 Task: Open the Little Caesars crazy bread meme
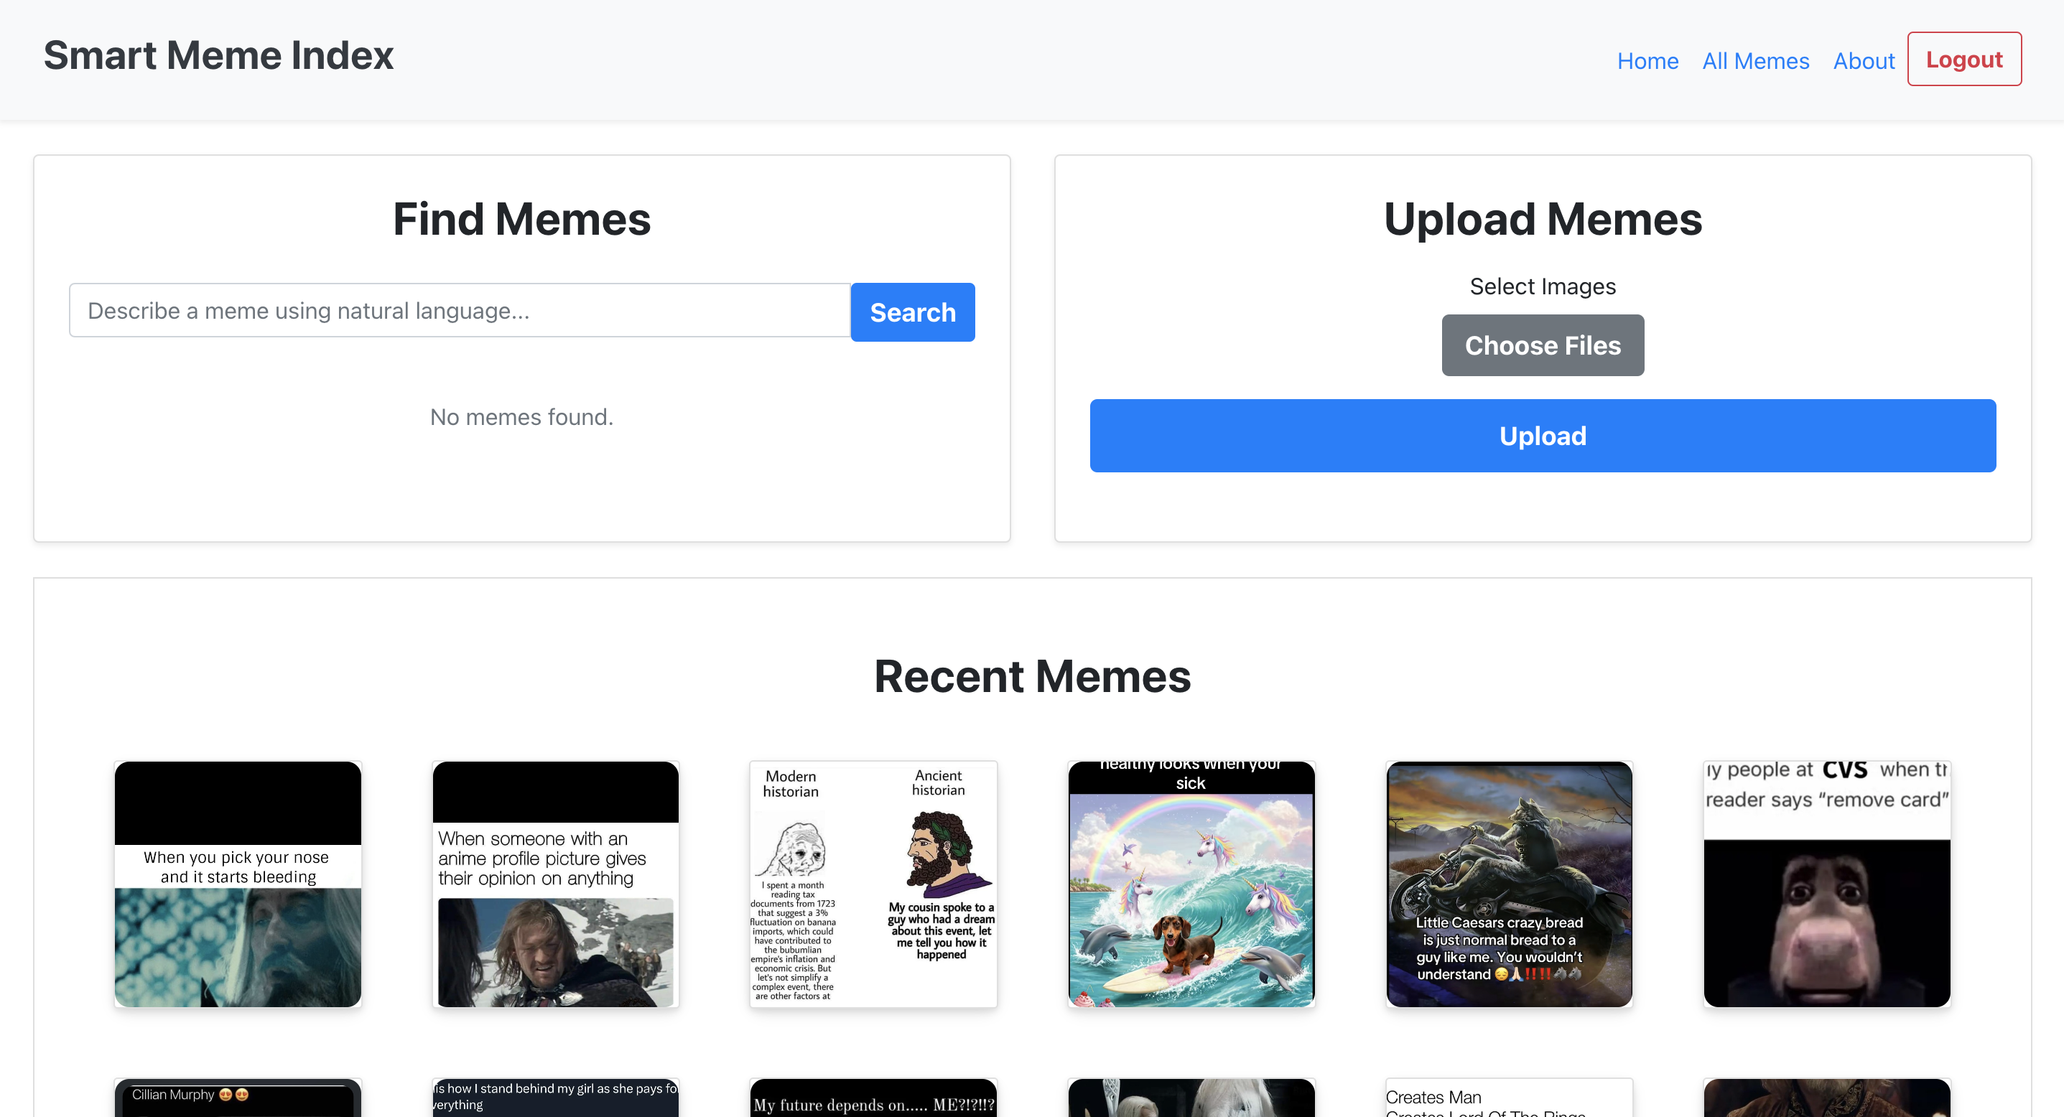tap(1510, 884)
